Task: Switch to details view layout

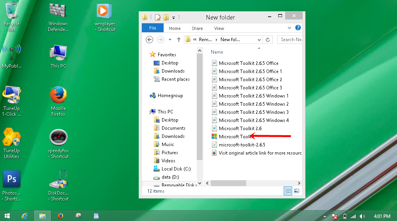Action: click(288, 191)
